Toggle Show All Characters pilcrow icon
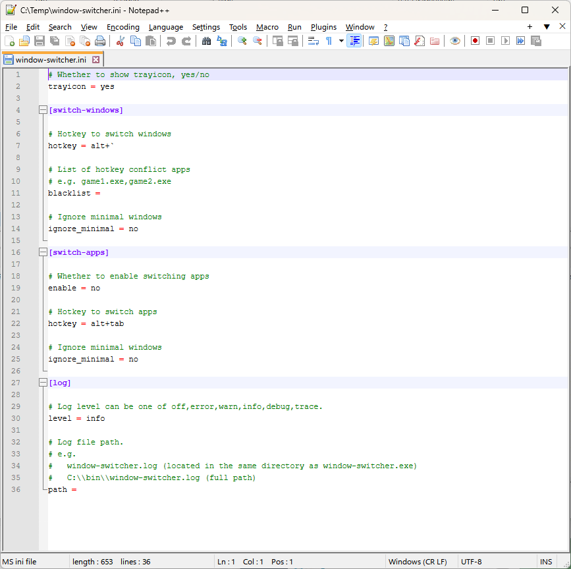571x569 pixels. pos(329,41)
